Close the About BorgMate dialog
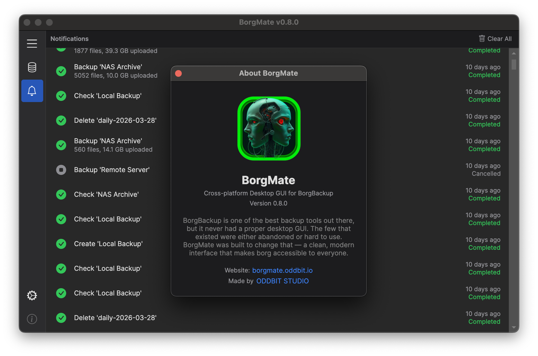 [178, 73]
